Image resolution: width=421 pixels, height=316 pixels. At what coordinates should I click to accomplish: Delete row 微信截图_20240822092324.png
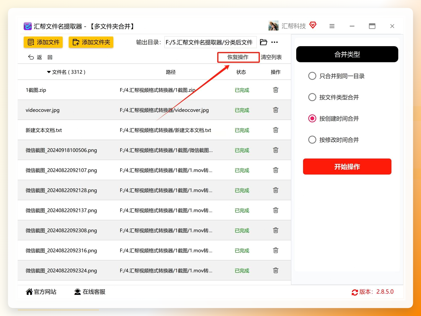coord(275,270)
